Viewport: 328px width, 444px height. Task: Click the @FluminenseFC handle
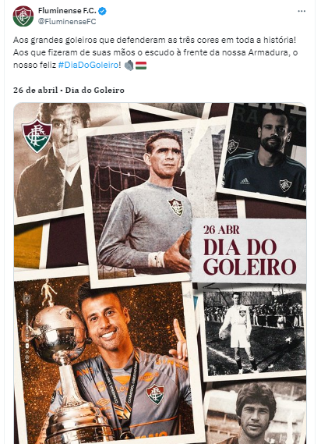67,22
